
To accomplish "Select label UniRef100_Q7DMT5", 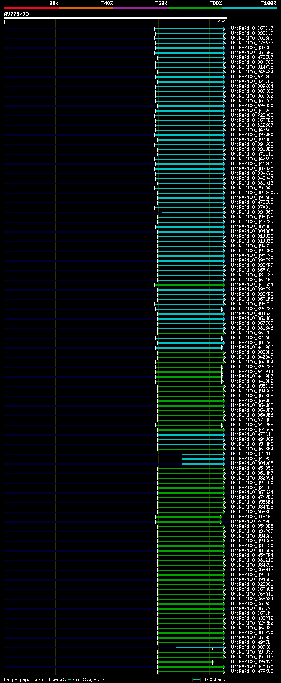I will (x=252, y=454).
